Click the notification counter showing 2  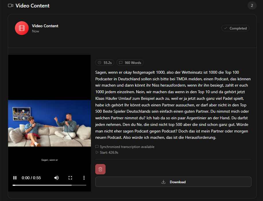252,5
